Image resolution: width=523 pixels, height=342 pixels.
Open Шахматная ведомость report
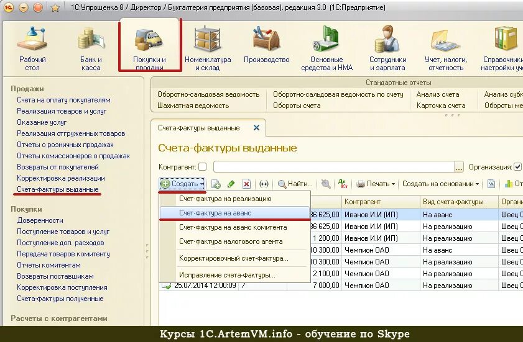[193, 106]
